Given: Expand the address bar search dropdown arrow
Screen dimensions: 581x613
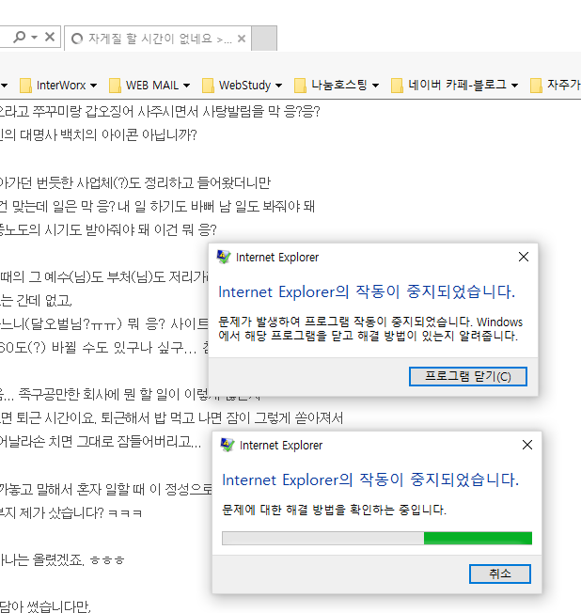Looking at the screenshot, I should coord(35,38).
